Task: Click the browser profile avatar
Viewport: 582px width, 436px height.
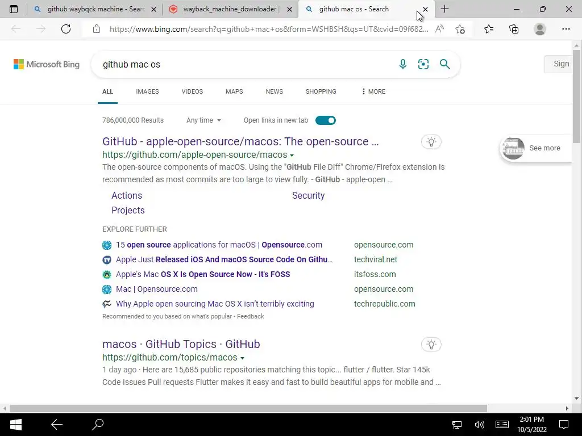Action: click(x=540, y=29)
